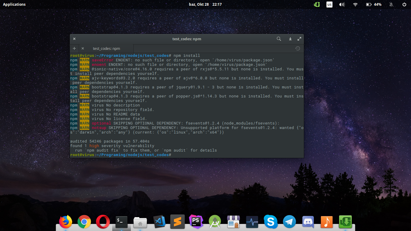
Task: Close the terminal window
Action: tap(74, 39)
